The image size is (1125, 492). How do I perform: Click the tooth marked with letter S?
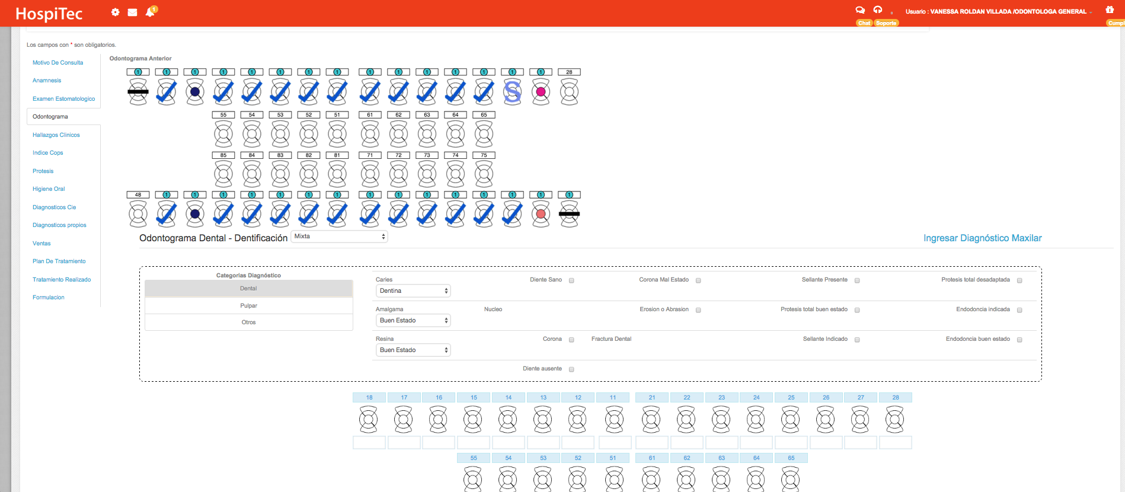(x=512, y=92)
